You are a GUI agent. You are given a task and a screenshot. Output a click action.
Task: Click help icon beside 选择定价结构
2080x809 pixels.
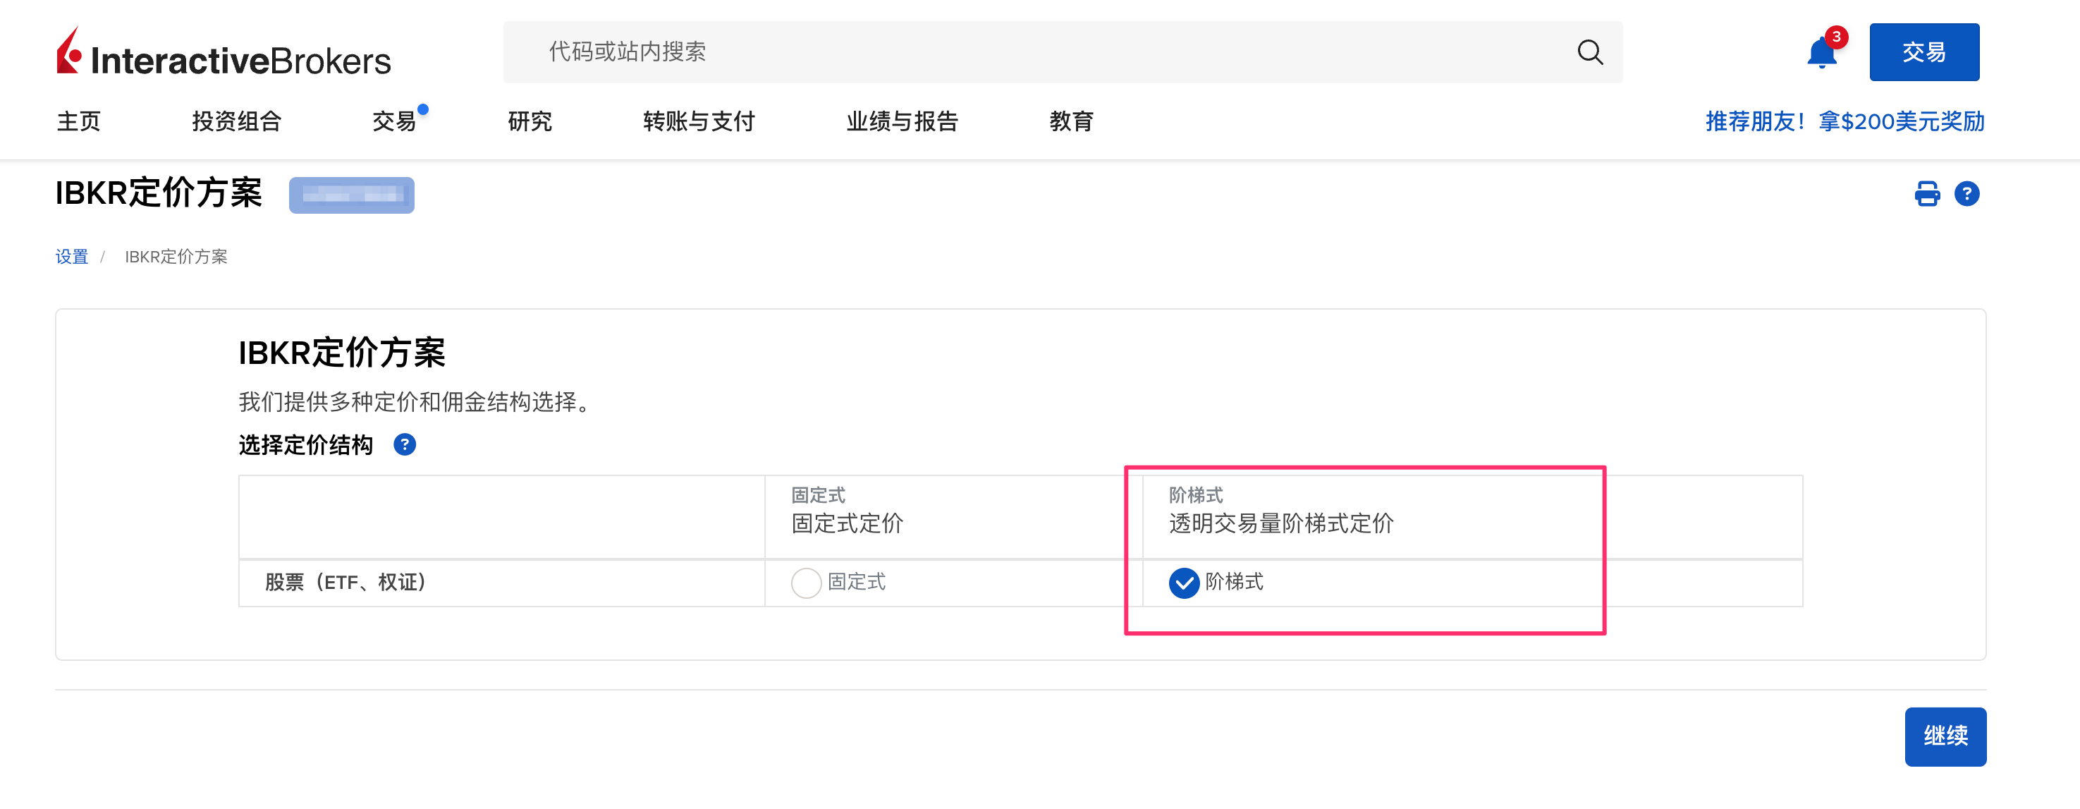(x=405, y=445)
